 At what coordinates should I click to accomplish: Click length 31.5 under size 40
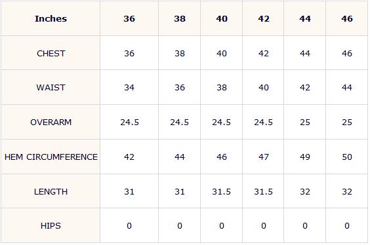point(222,191)
